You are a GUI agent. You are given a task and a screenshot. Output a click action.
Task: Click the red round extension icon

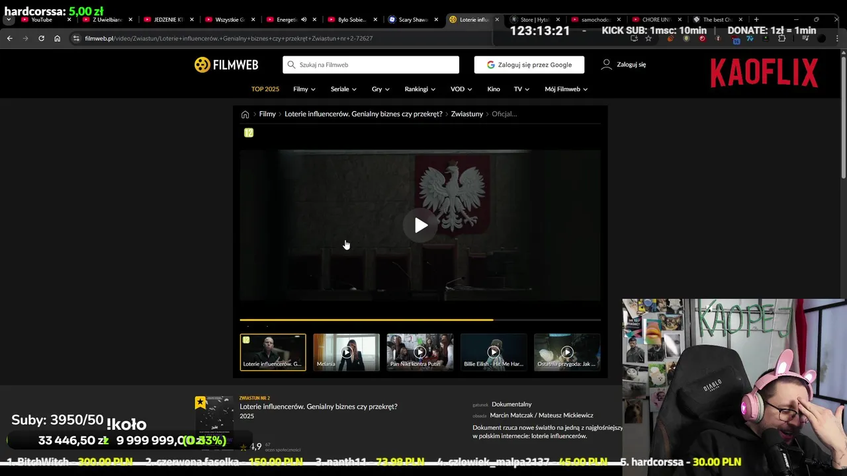click(702, 38)
